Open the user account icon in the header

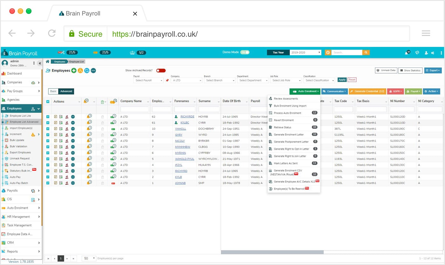click(x=426, y=53)
